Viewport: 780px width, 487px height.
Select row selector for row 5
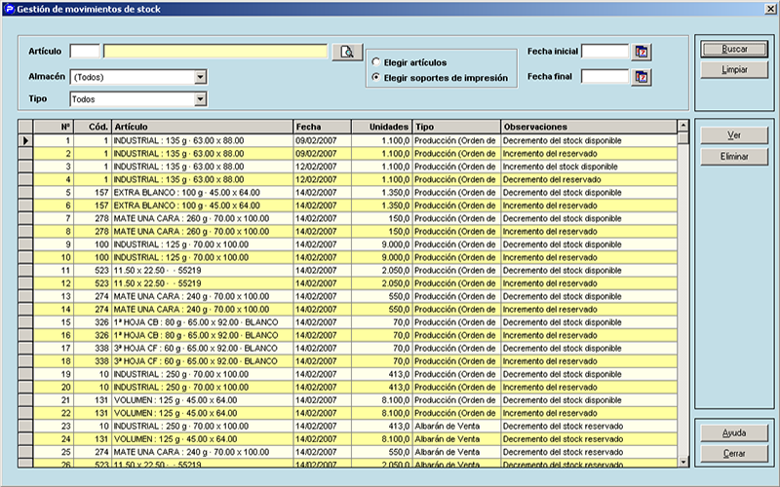(x=26, y=192)
